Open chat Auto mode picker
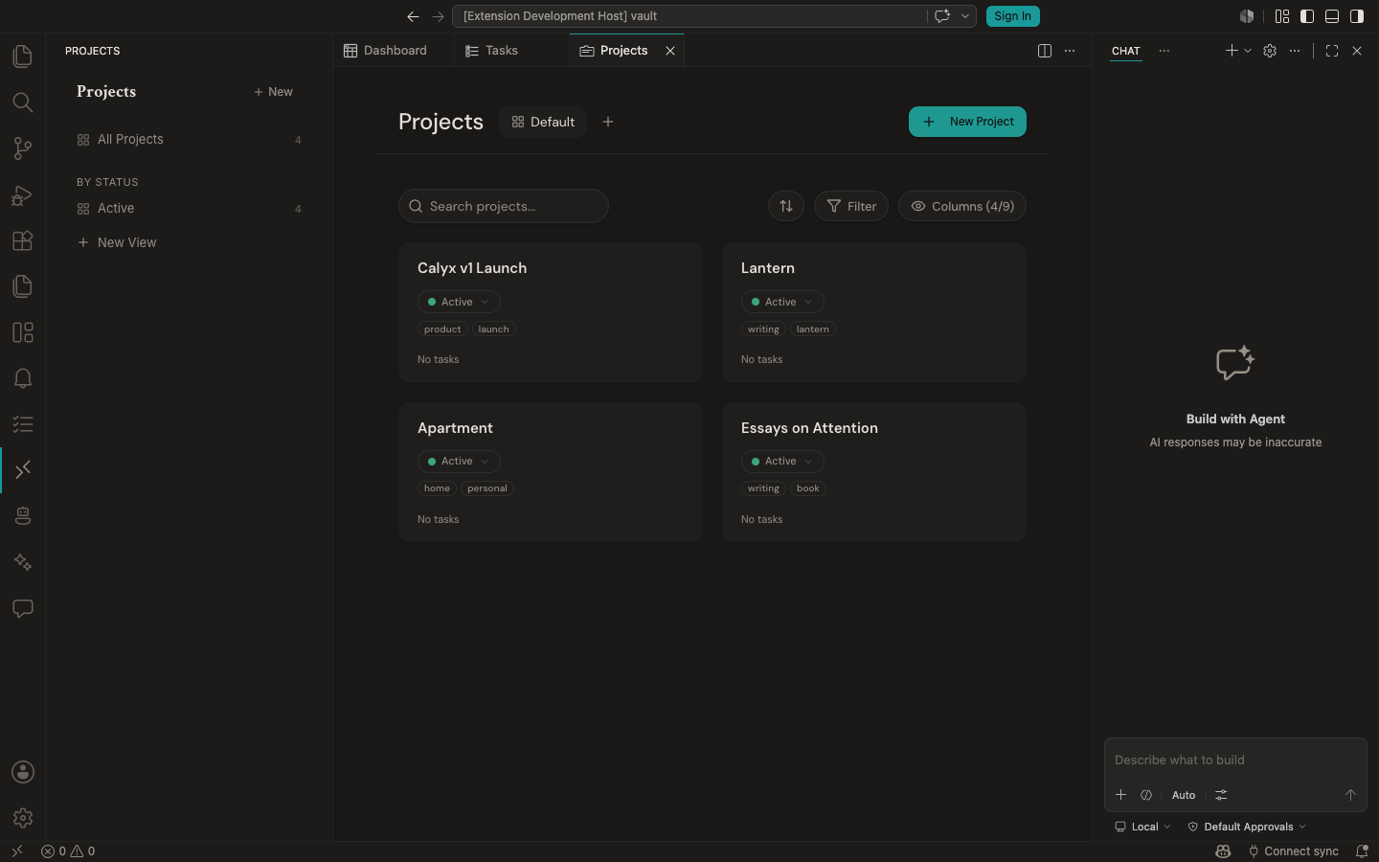The width and height of the screenshot is (1379, 862). tap(1184, 795)
